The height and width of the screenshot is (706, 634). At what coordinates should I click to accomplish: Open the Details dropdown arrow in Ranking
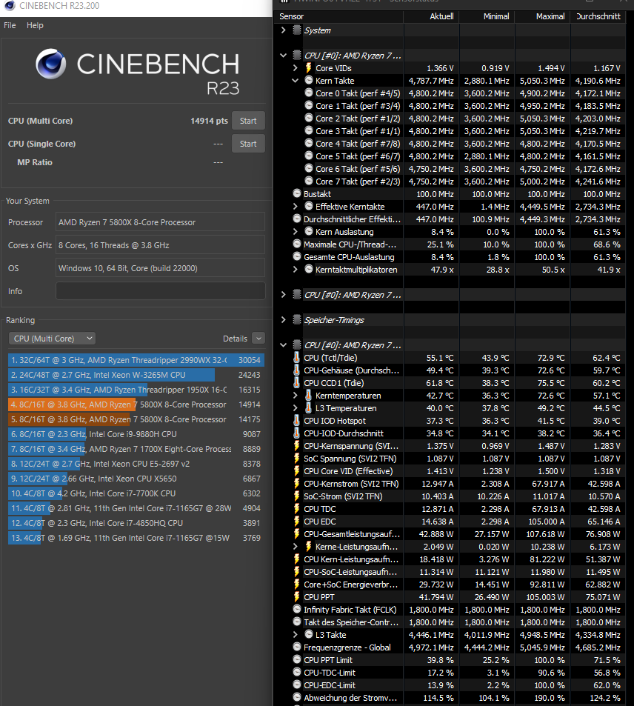pyautogui.click(x=258, y=338)
